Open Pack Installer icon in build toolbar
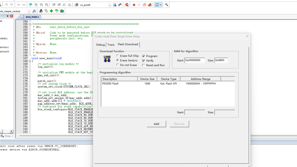Image resolution: width=297 pixels, height=167 pixels. tap(62, 11)
